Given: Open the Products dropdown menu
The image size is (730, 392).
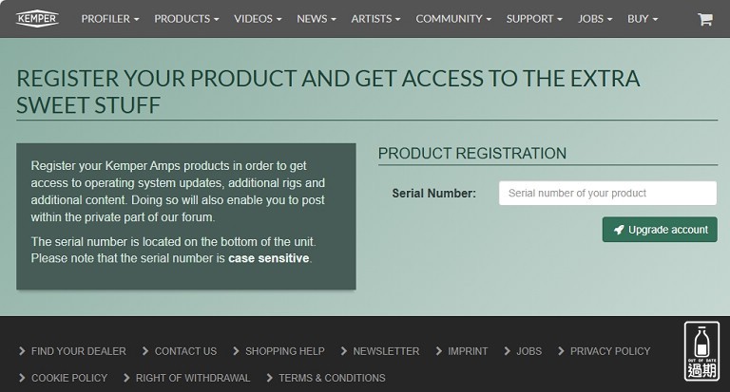Looking at the screenshot, I should [x=186, y=19].
